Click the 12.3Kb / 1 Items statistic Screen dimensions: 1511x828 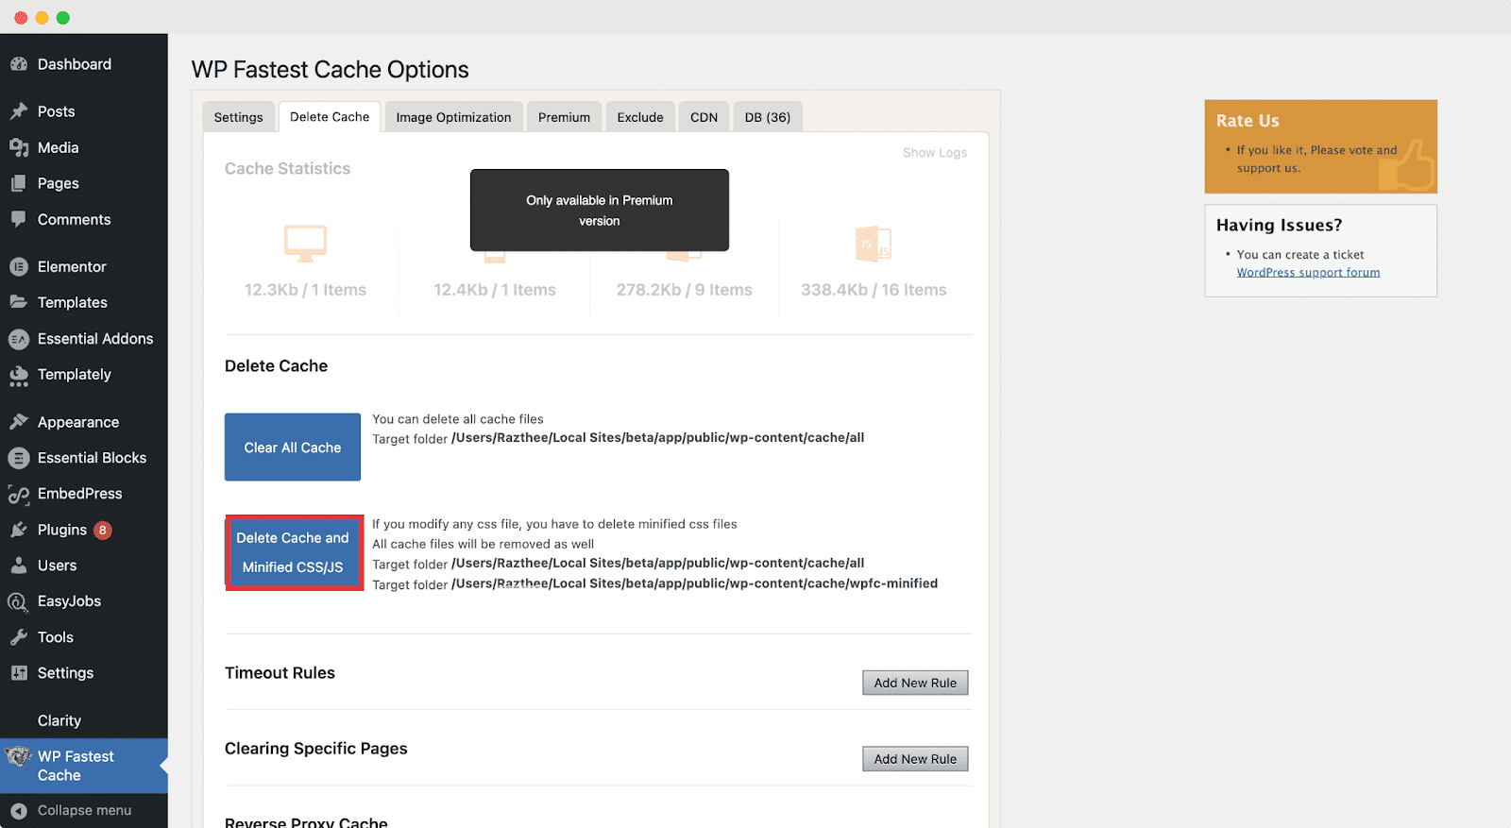tap(305, 290)
